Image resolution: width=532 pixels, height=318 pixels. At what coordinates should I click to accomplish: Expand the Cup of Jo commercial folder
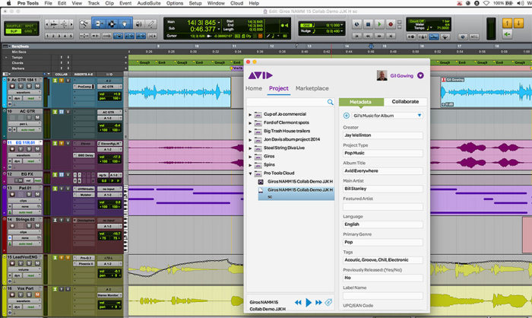point(250,114)
